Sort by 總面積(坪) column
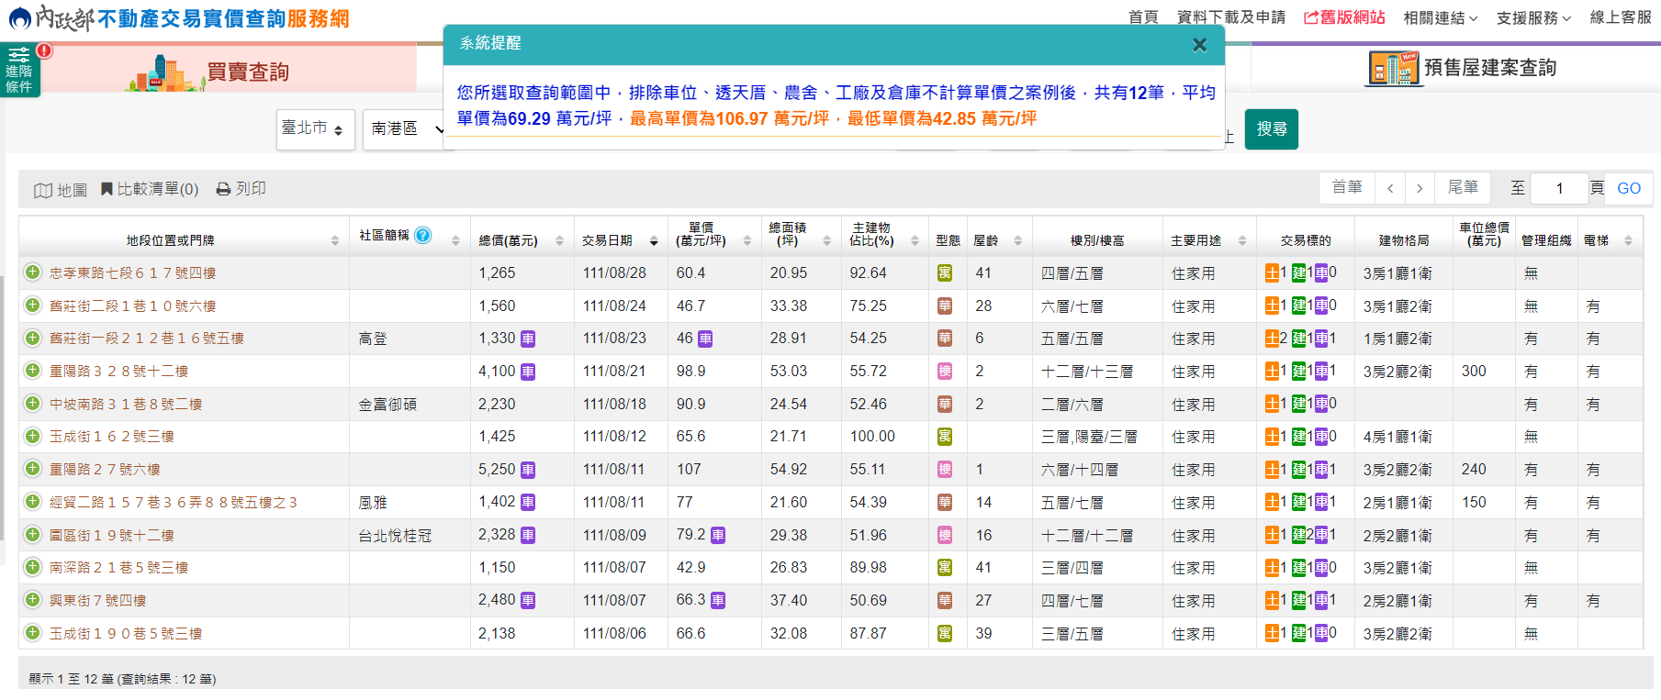Image resolution: width=1661 pixels, height=700 pixels. point(827,240)
